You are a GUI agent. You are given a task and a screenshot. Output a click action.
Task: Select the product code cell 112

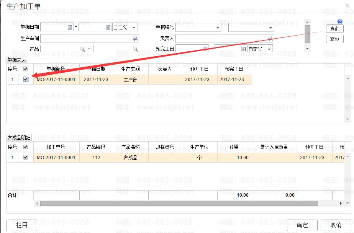(97, 158)
